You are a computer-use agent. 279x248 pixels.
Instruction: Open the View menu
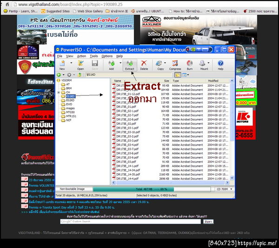[x=70, y=56]
